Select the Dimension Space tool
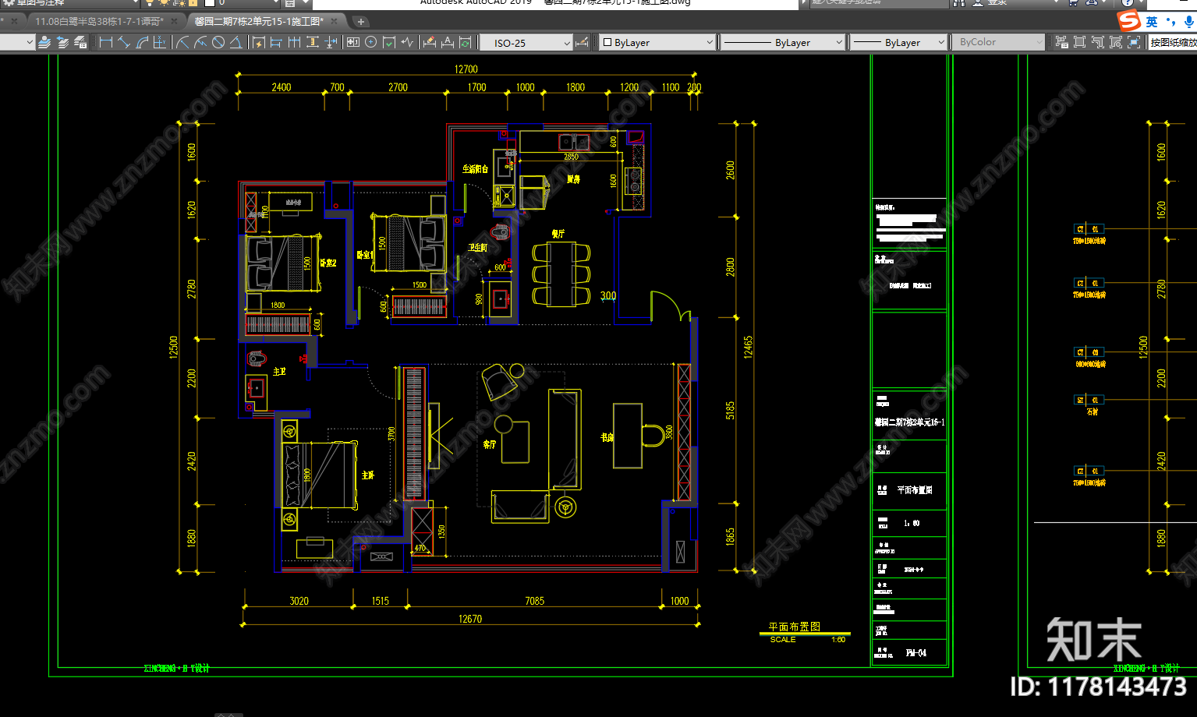 point(312,42)
